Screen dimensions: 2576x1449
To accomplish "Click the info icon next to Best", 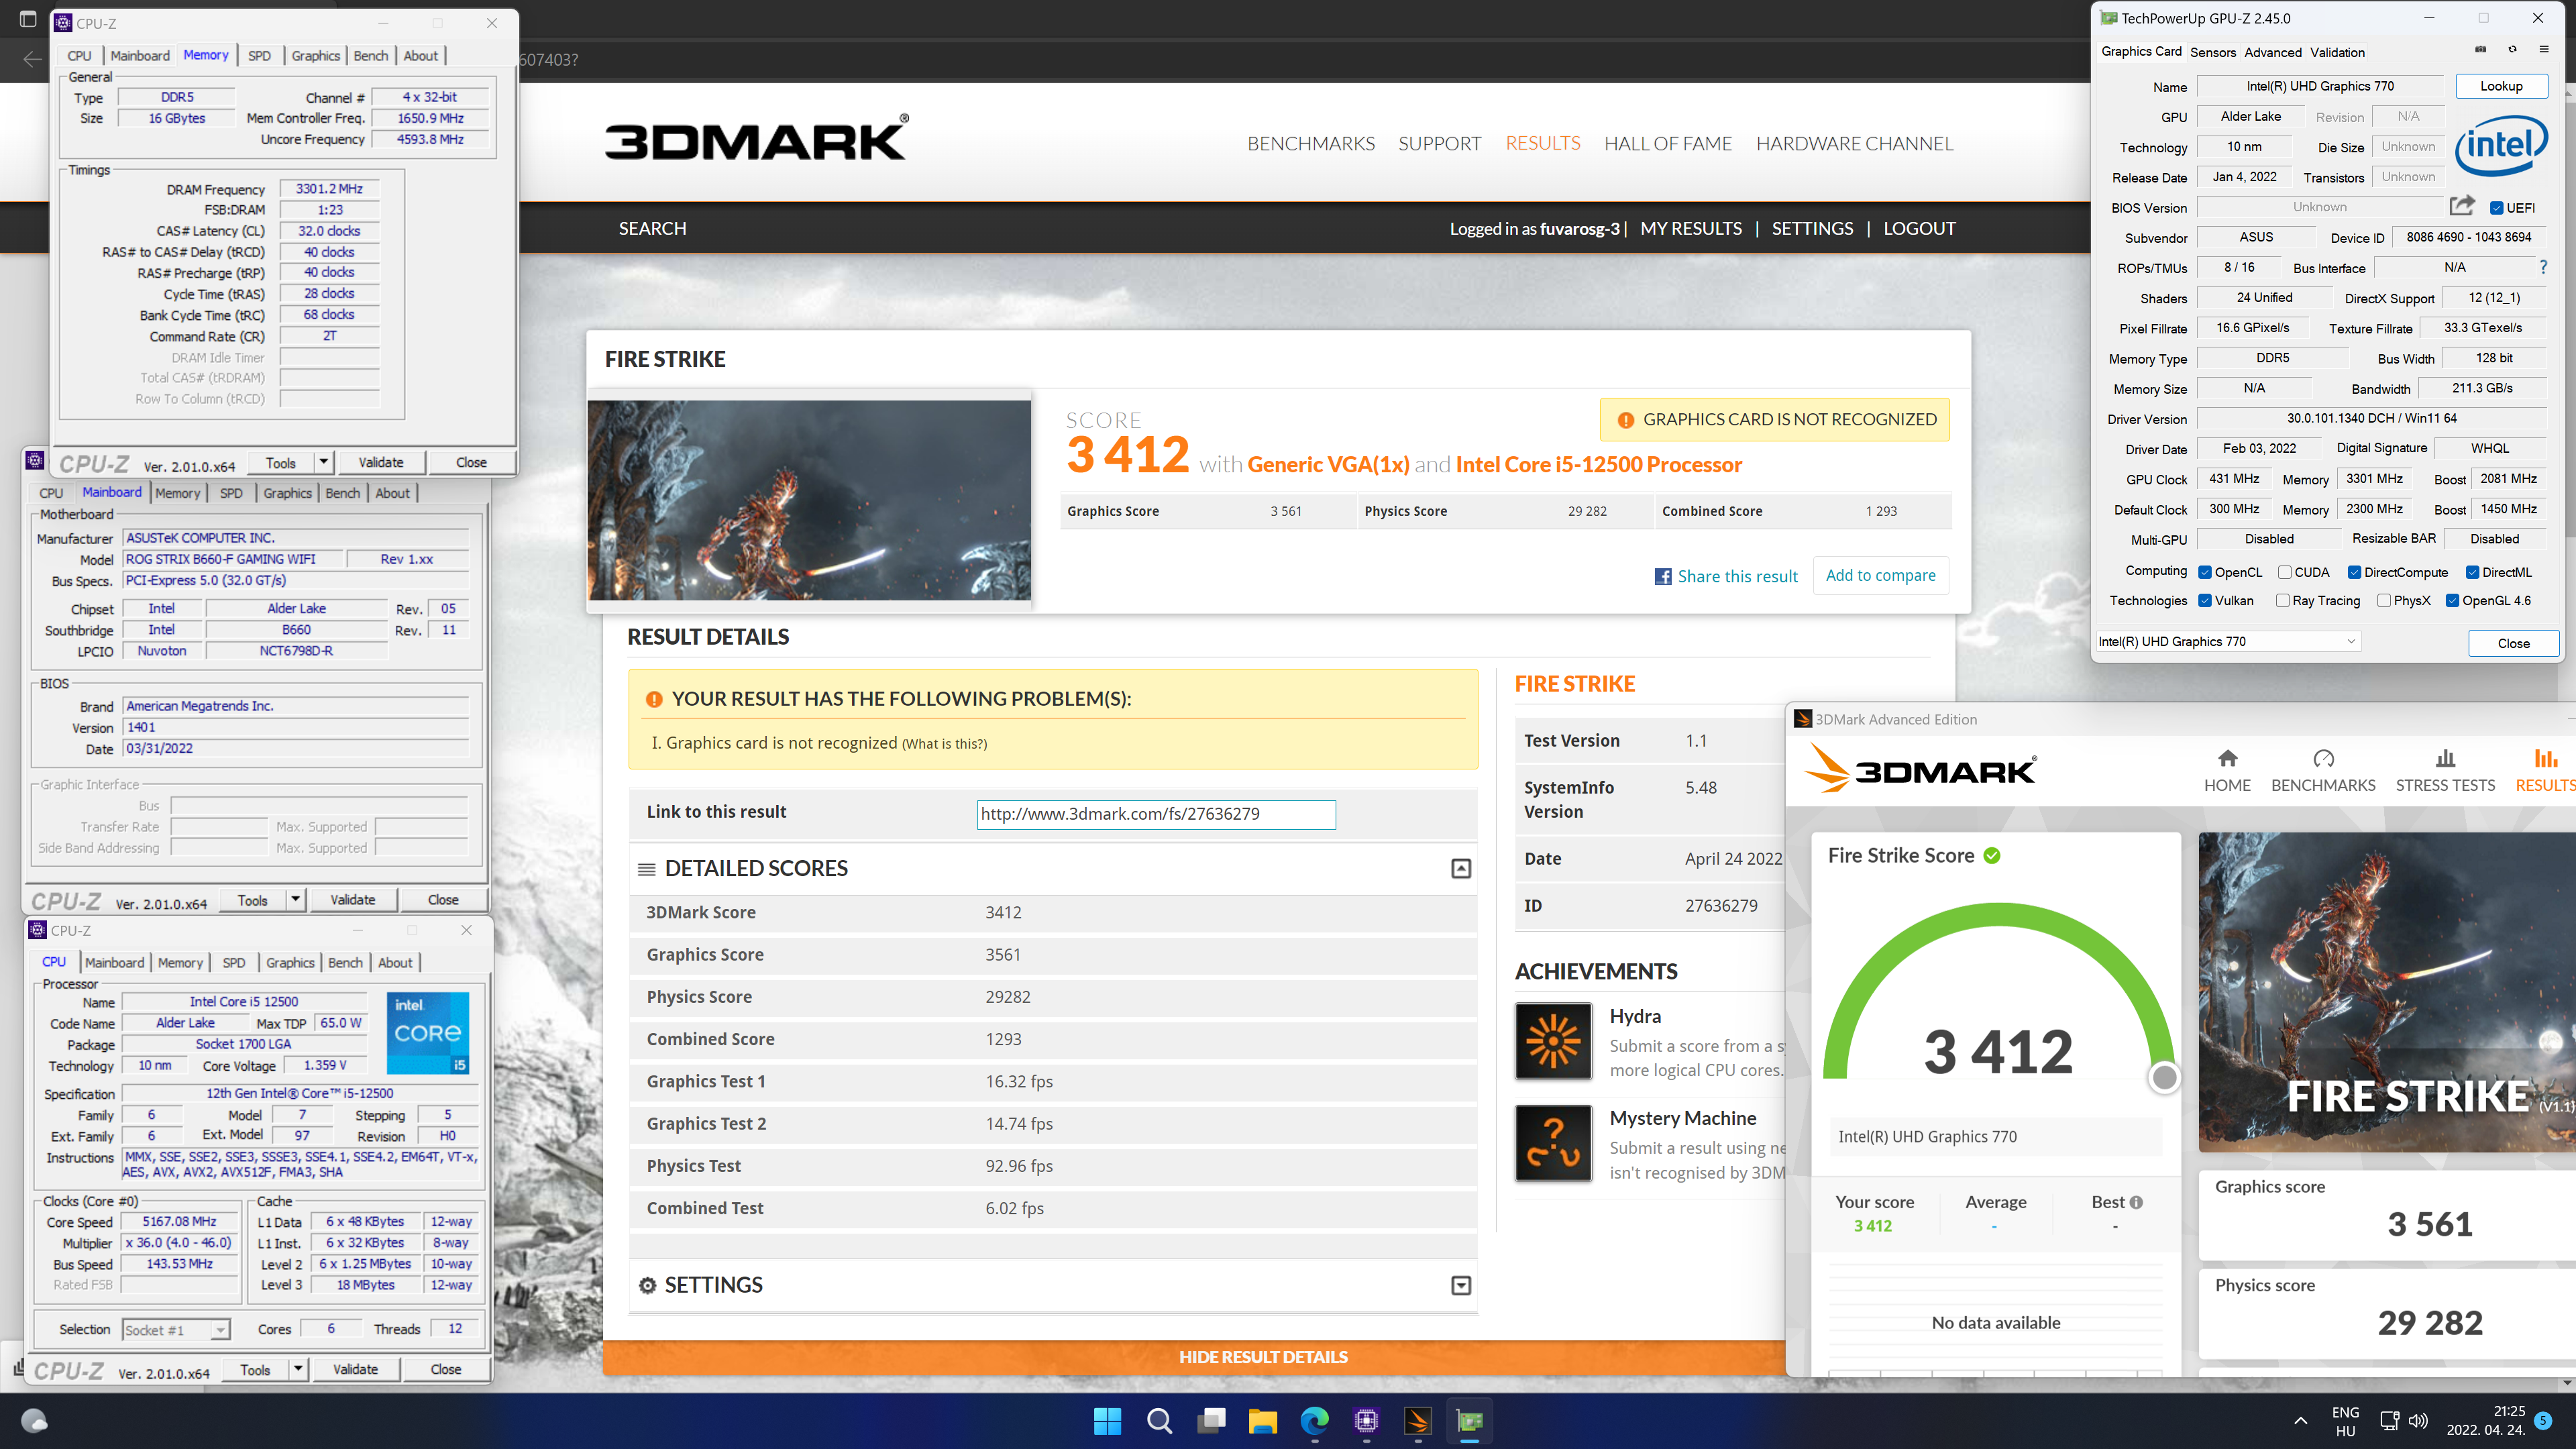I will [x=2136, y=1202].
